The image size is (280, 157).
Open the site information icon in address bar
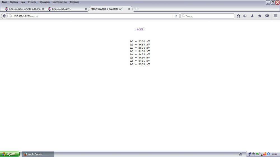[10, 16]
